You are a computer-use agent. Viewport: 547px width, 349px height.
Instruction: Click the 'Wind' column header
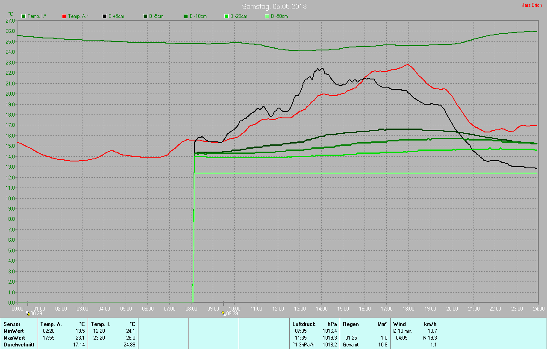click(x=400, y=324)
